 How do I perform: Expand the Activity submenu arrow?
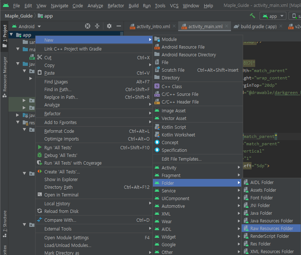(x=239, y=167)
